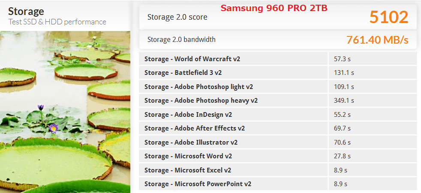Select the 'Test SSD & HDD performance' subtitle
The height and width of the screenshot is (193, 421).
tap(57, 22)
